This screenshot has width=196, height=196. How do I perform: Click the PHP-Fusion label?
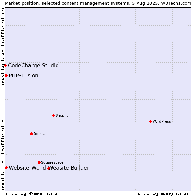(24, 76)
